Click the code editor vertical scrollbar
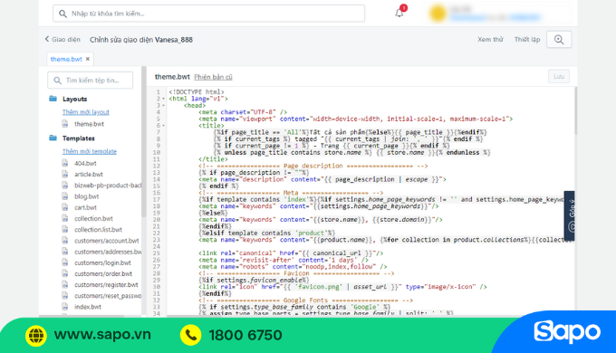Screen dimensions: 616x353 point(575,110)
